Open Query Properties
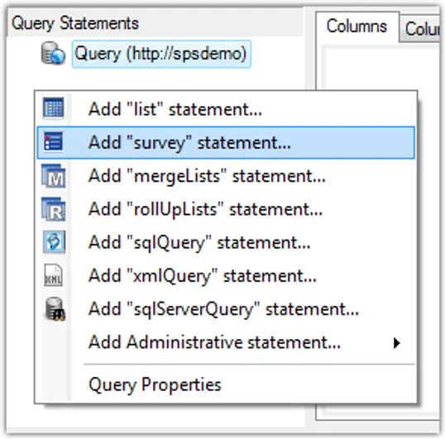The height and width of the screenshot is (439, 445). pos(226,384)
